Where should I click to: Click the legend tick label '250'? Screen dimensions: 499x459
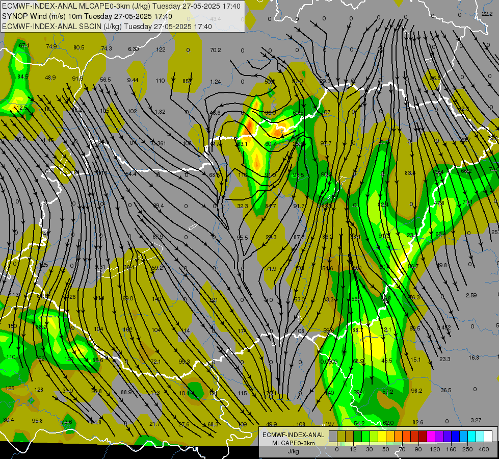point(467,449)
